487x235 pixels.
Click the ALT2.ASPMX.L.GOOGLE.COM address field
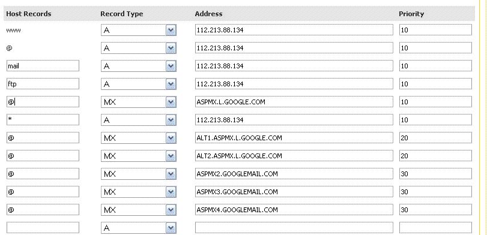(294, 156)
